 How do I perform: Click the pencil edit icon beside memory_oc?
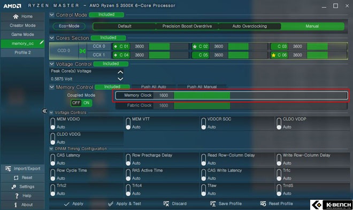[41, 42]
